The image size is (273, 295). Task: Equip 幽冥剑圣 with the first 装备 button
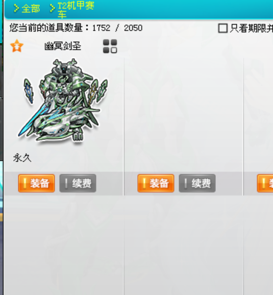pyautogui.click(x=37, y=183)
